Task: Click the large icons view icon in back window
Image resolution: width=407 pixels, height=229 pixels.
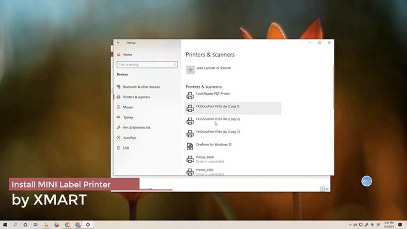Action: tap(327, 189)
